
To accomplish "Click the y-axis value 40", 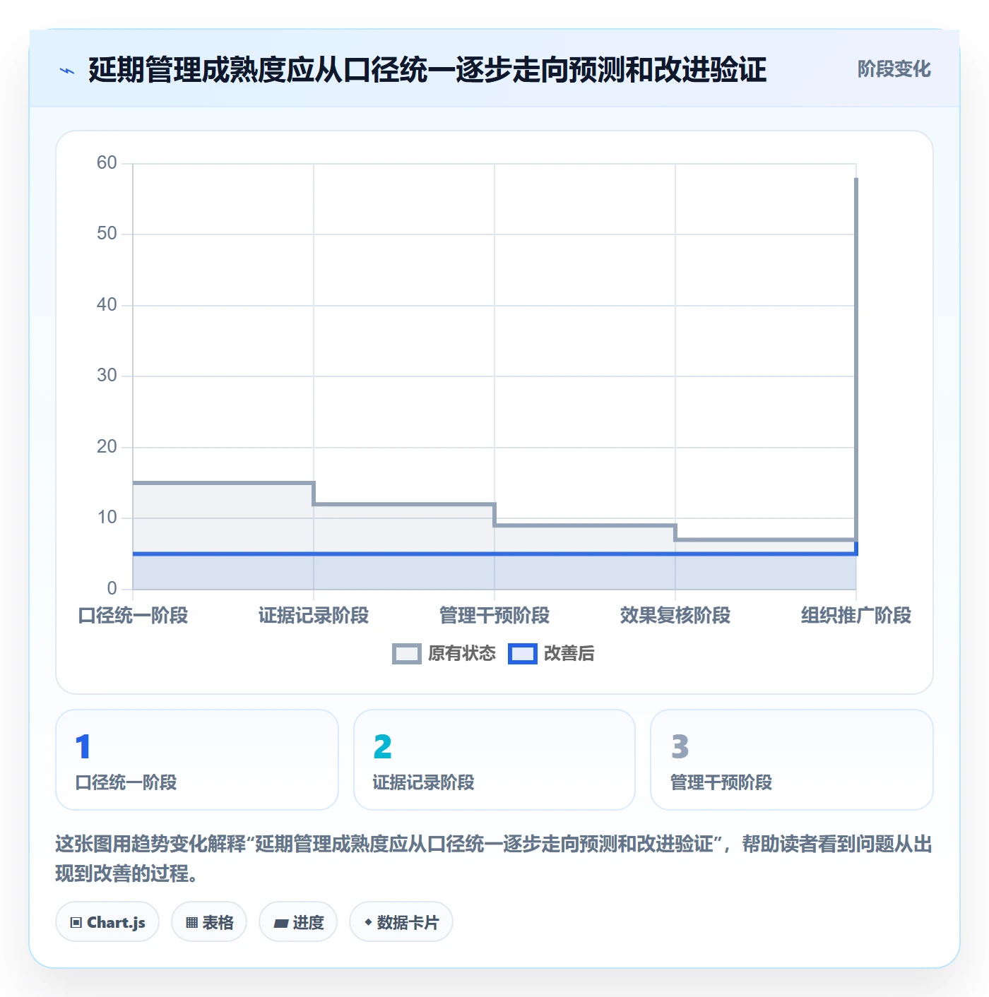I will [x=107, y=305].
